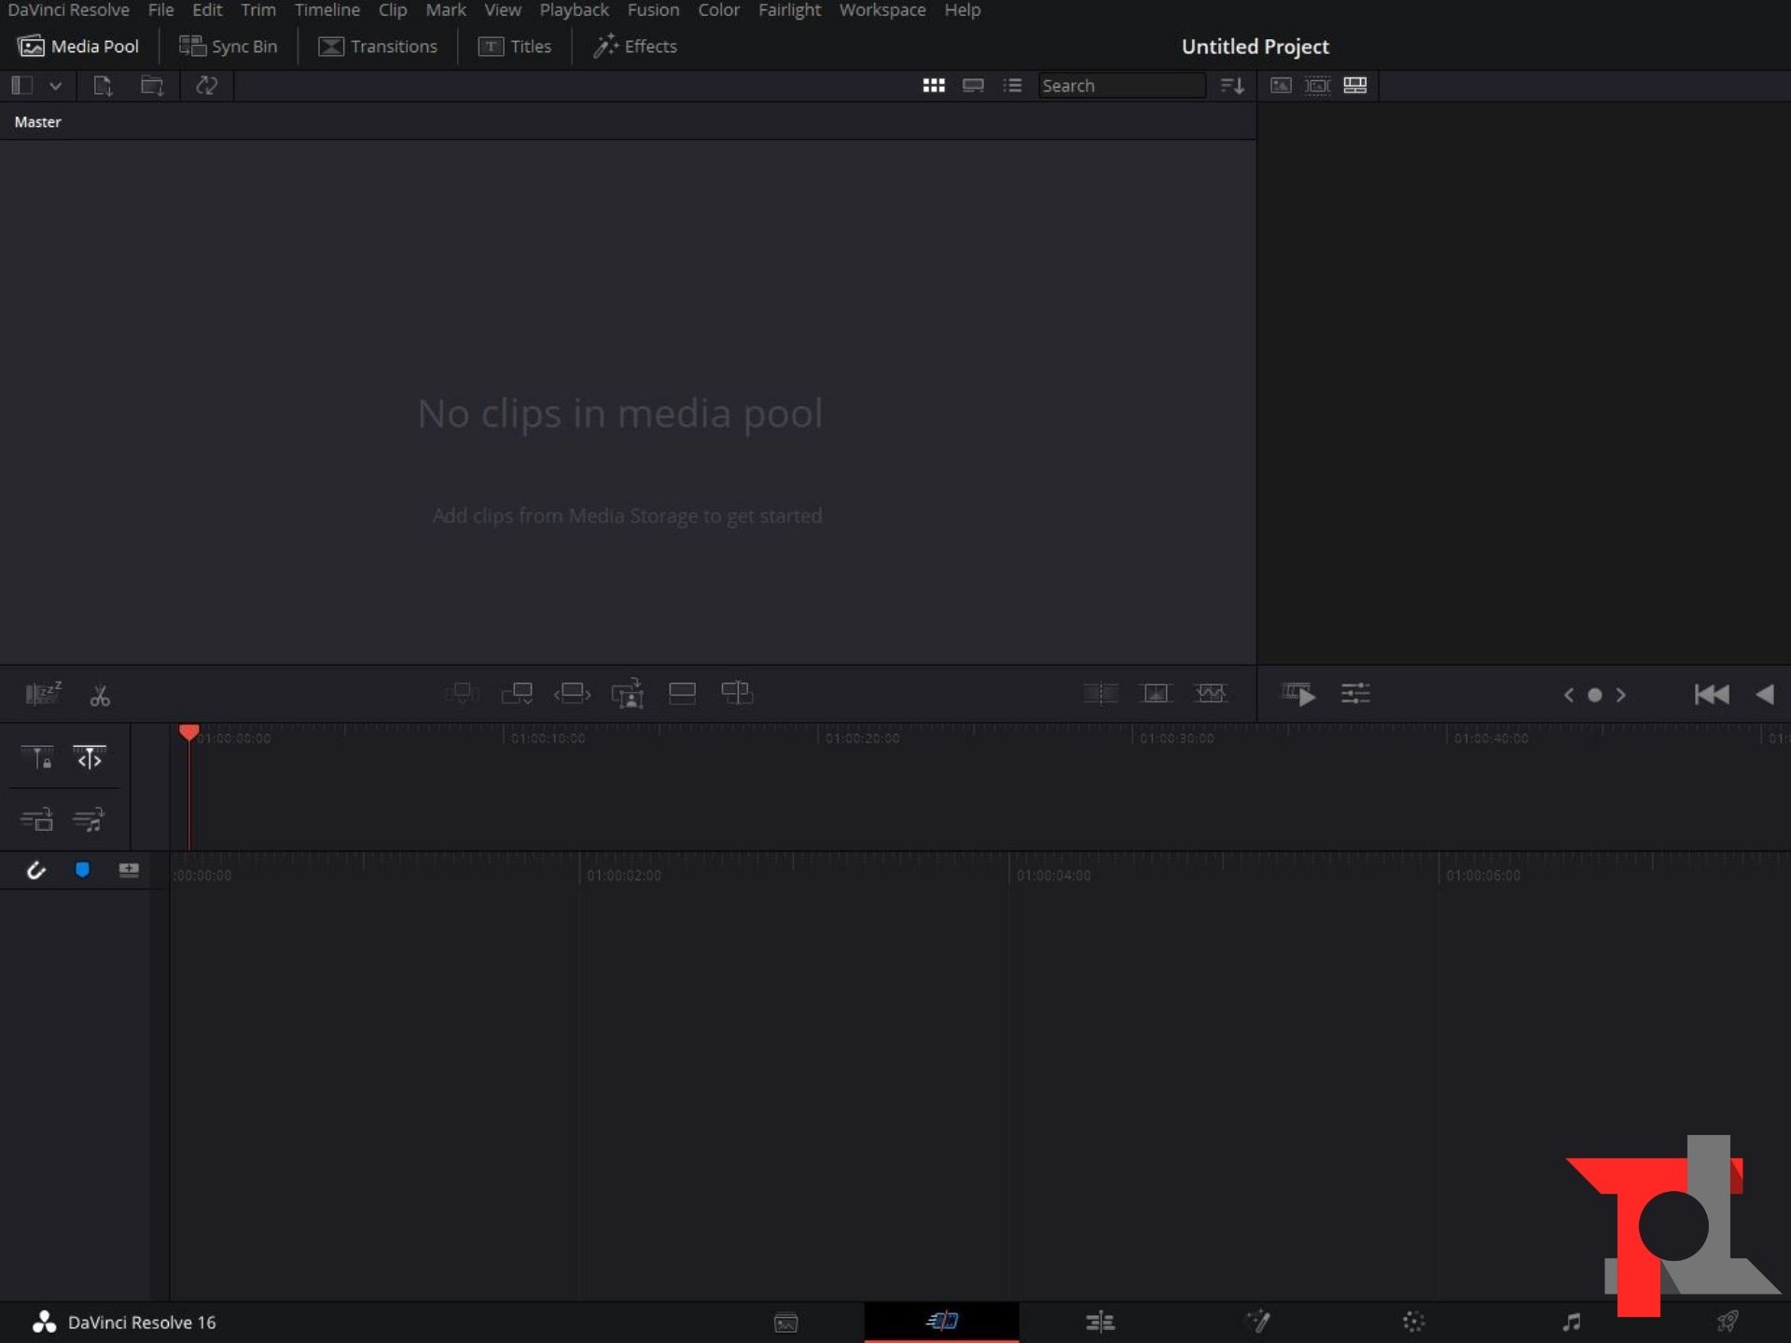The height and width of the screenshot is (1343, 1791).
Task: Open the timeline options sliders menu
Action: click(x=1354, y=694)
